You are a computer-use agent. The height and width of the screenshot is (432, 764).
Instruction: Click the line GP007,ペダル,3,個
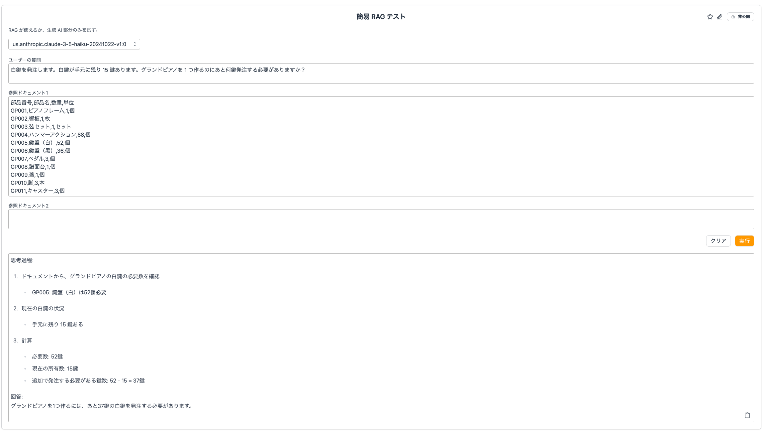[33, 159]
